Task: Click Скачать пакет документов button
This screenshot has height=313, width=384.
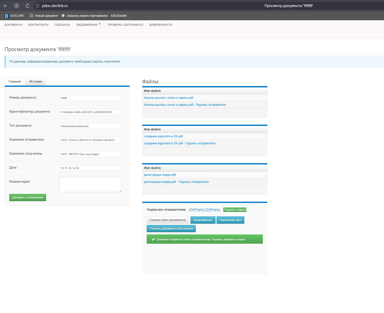Action: [167, 220]
